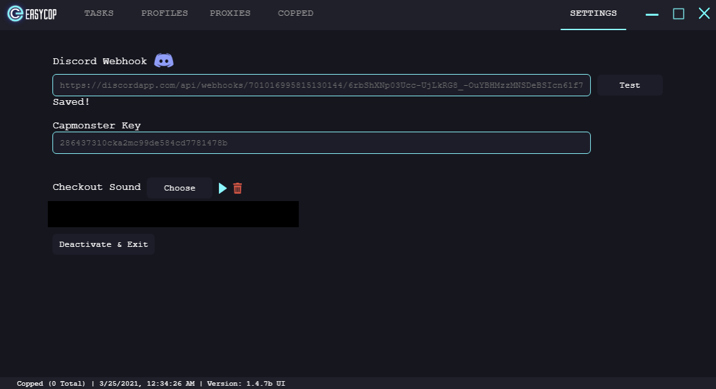
Task: Maximize the EasyCop window
Action: pos(679,14)
